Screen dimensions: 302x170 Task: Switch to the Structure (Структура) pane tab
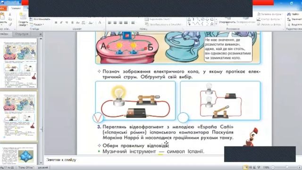(x=22, y=34)
